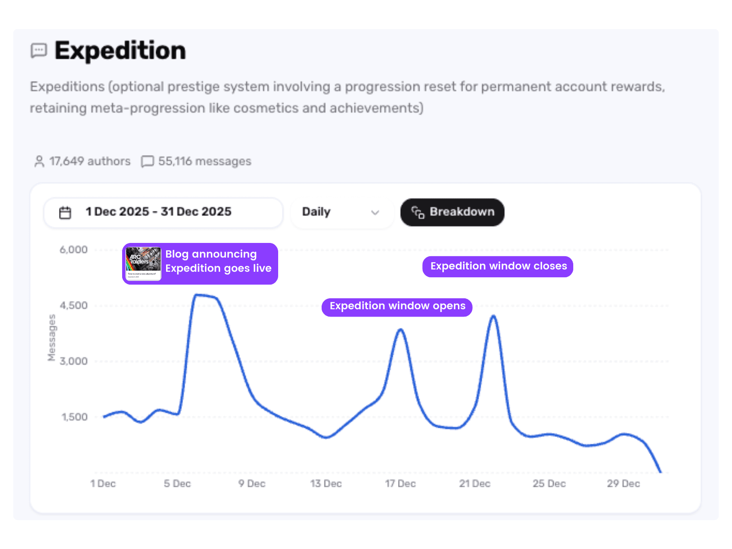Click the chat bubble icon beside Expedition title

pyautogui.click(x=39, y=50)
